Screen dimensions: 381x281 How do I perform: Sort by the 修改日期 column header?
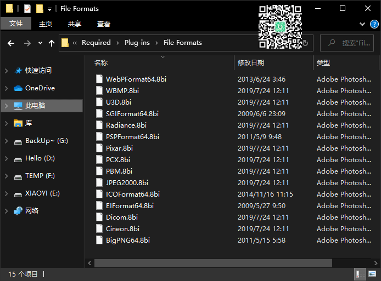(251, 63)
